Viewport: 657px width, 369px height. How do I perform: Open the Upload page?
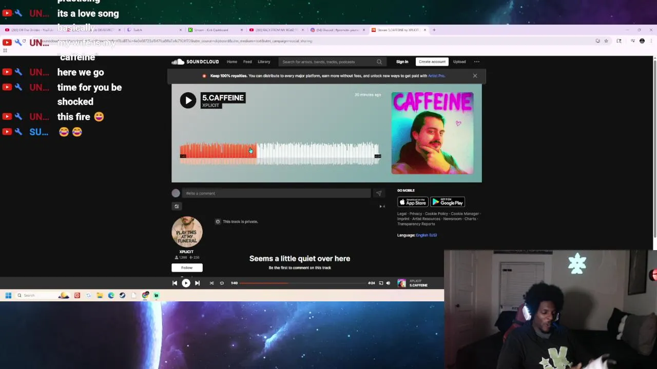(459, 61)
